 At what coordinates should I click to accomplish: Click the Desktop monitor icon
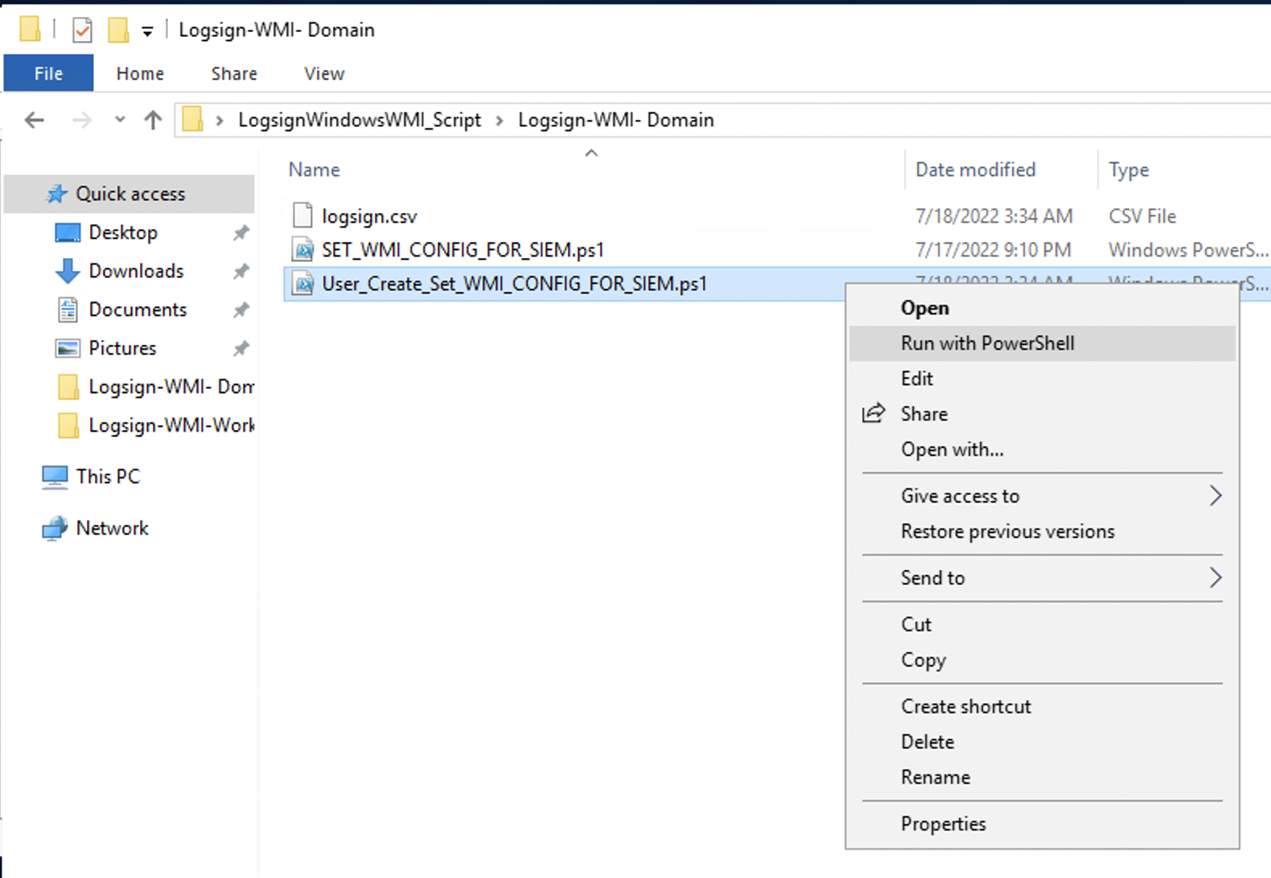68,232
